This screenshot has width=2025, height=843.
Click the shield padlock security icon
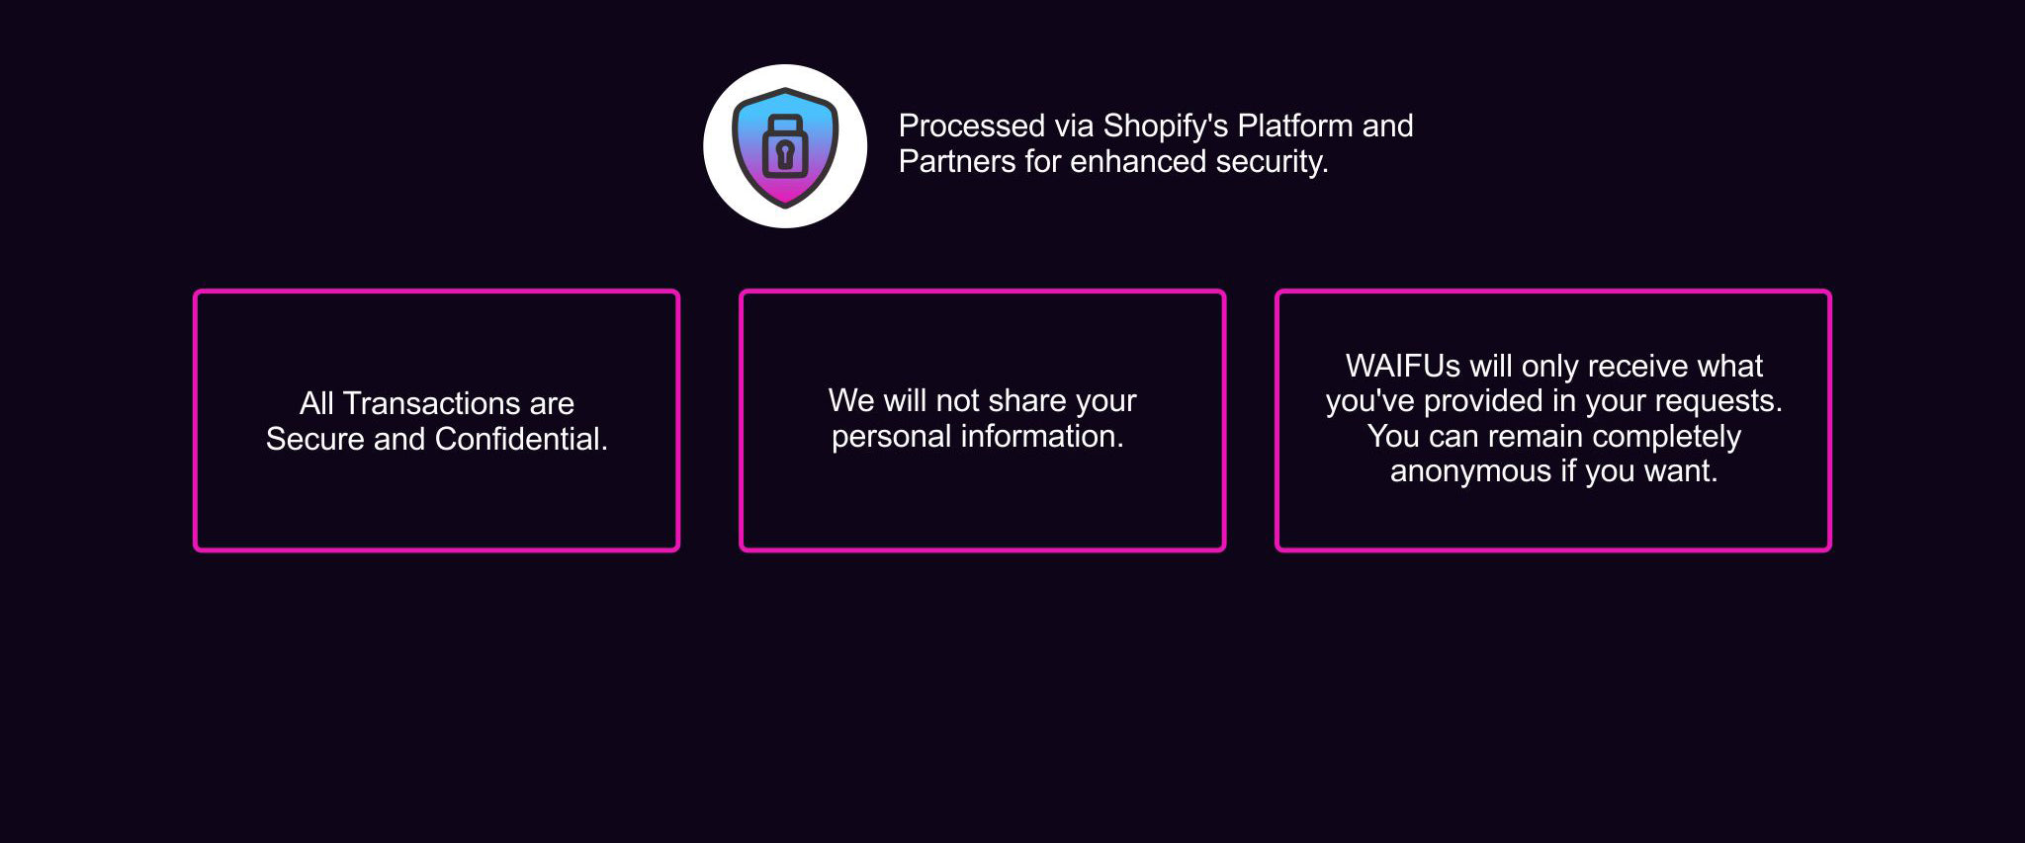(x=785, y=146)
